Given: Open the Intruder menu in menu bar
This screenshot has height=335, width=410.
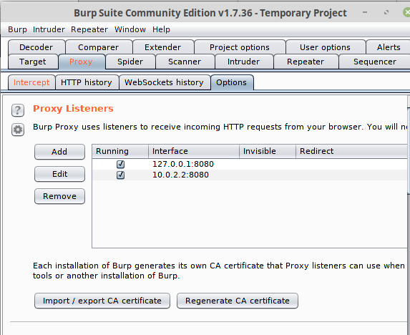Looking at the screenshot, I should click(49, 29).
